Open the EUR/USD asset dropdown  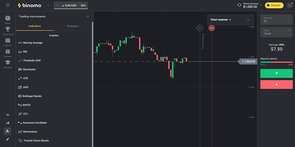coord(71,5)
